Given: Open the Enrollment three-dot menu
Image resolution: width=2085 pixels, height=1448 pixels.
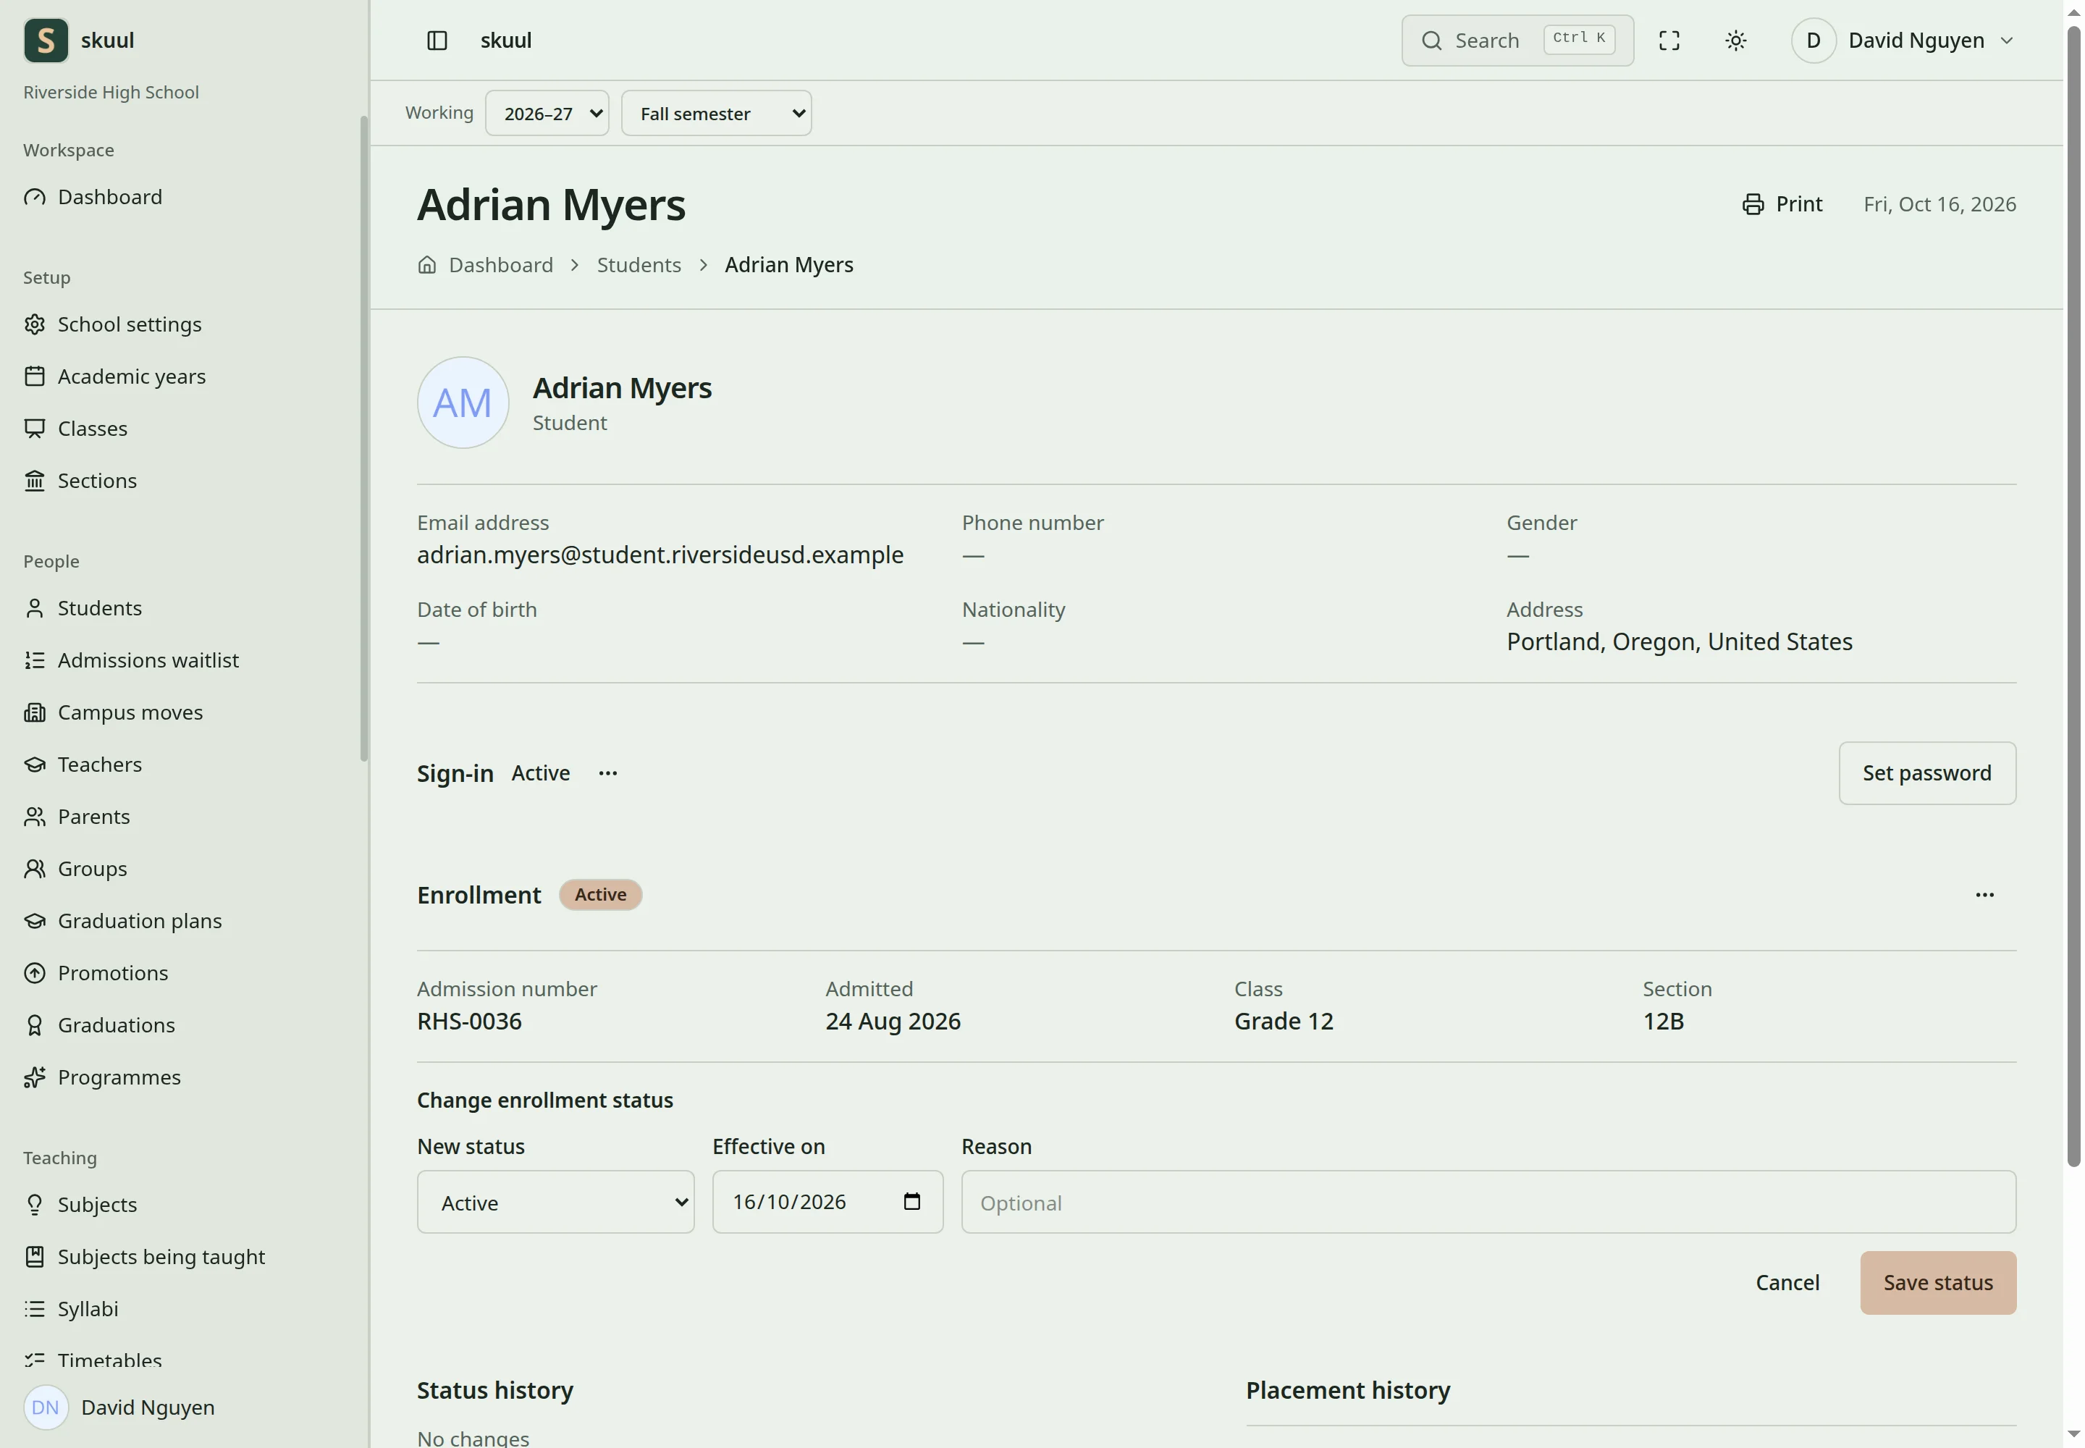Looking at the screenshot, I should tap(1984, 895).
